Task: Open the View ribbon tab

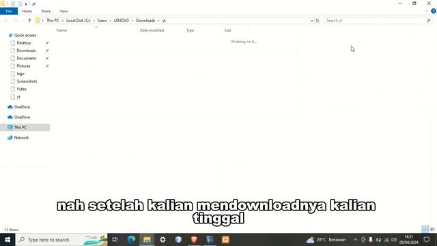Action: 64,11
